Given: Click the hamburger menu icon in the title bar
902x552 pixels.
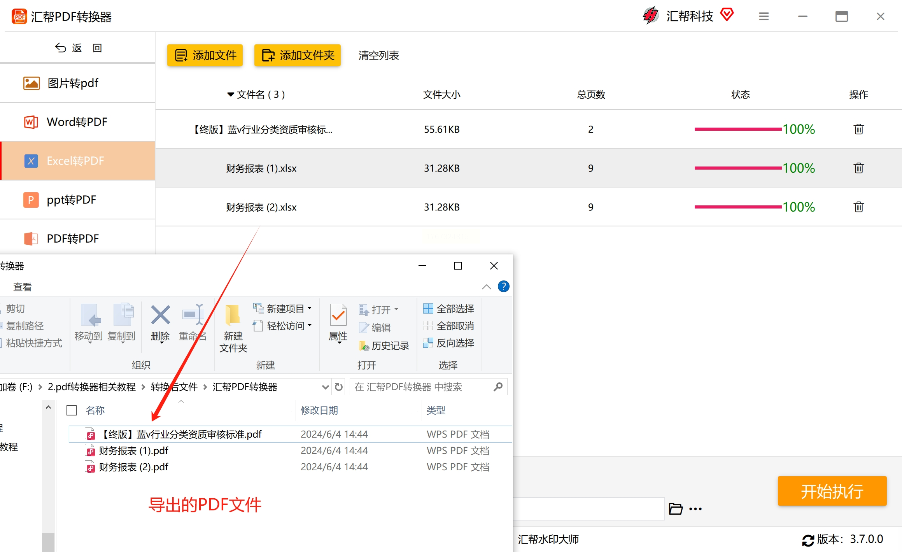Looking at the screenshot, I should [764, 16].
